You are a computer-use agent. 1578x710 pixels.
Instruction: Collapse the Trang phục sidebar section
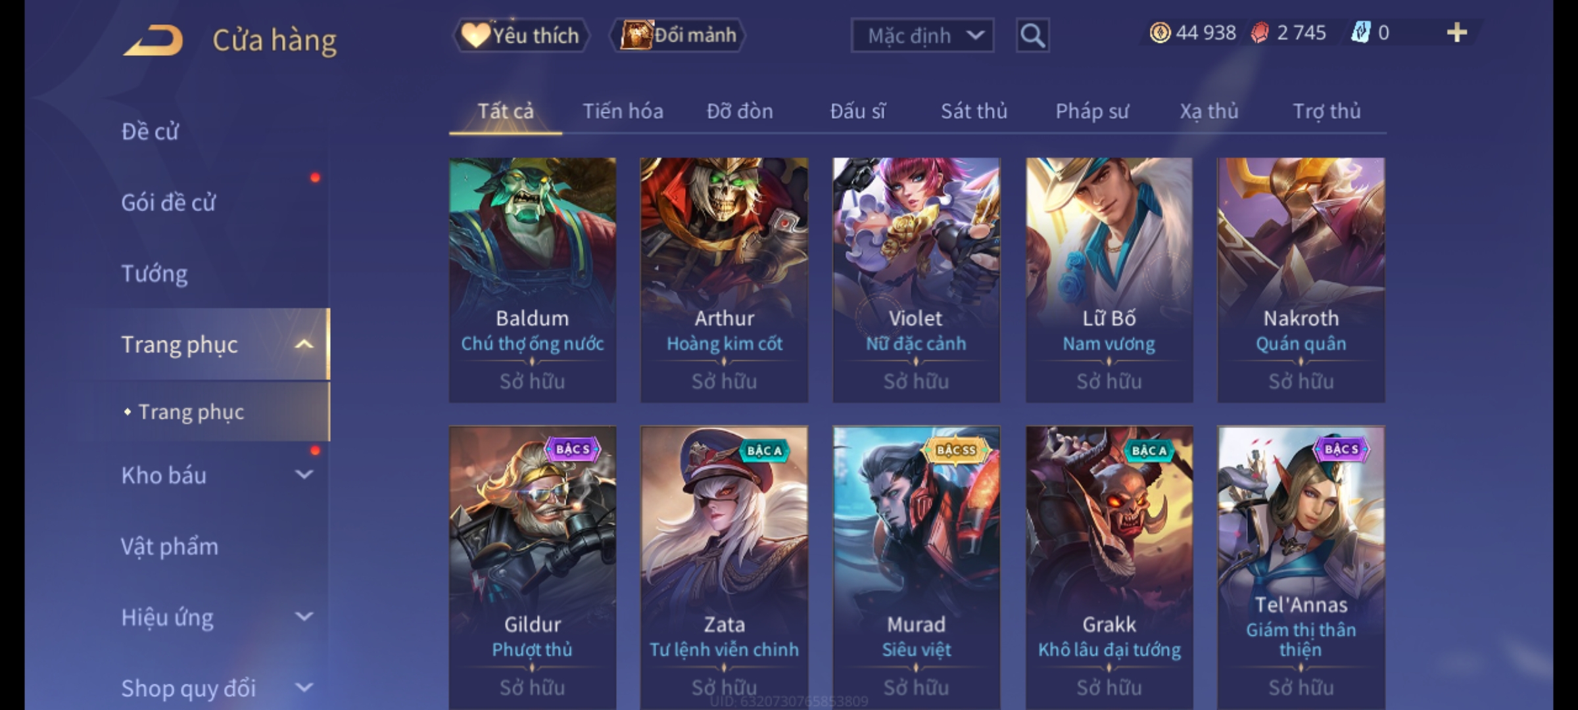(304, 344)
